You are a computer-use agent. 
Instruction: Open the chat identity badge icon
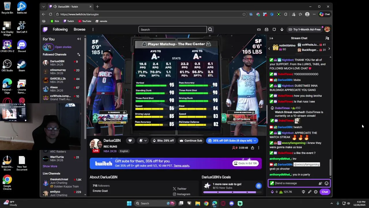point(272,183)
